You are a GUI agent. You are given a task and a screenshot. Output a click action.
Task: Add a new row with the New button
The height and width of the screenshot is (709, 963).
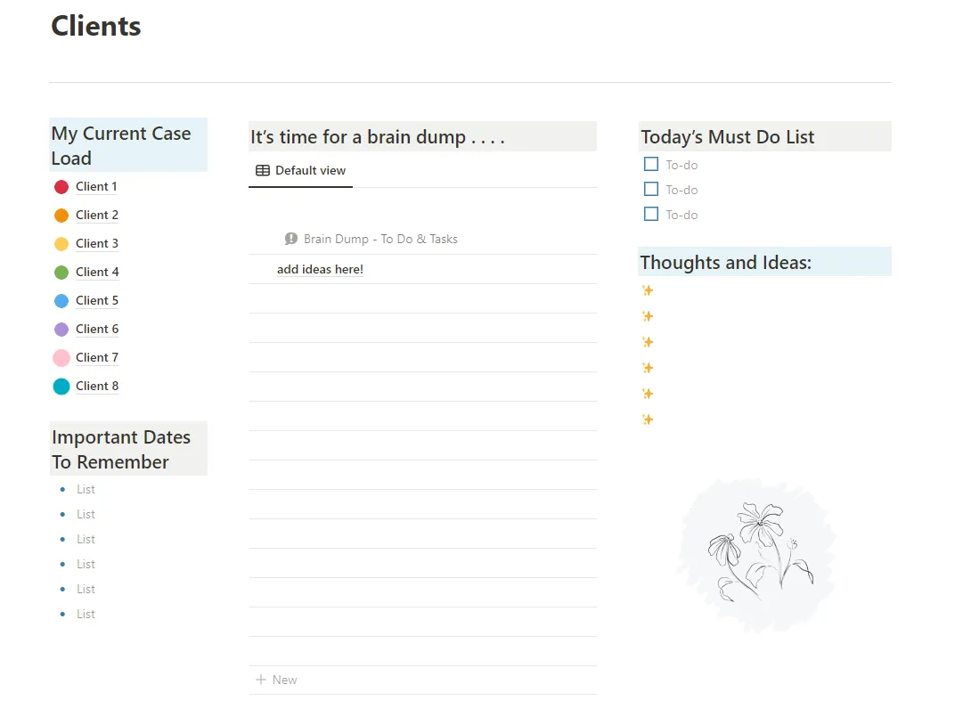276,680
